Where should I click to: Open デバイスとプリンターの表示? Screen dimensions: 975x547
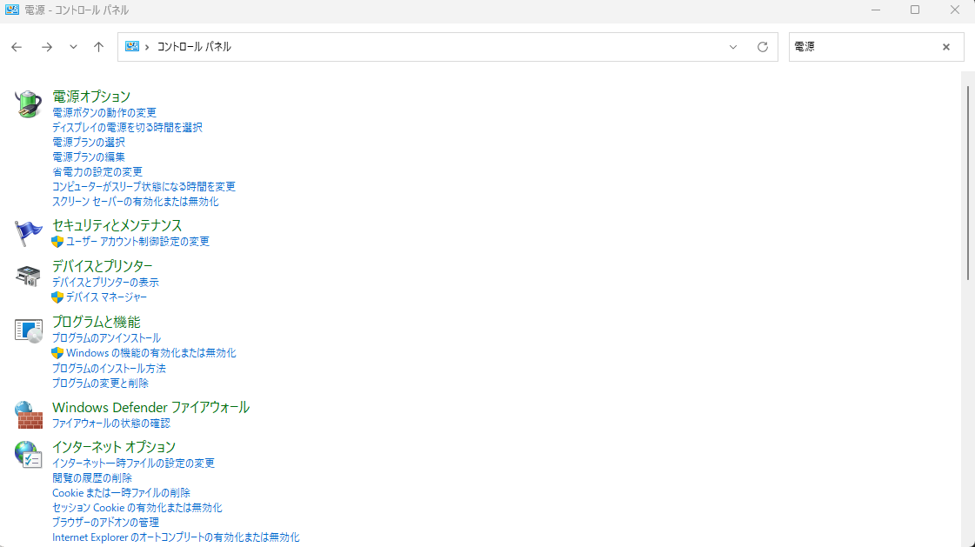pos(106,283)
